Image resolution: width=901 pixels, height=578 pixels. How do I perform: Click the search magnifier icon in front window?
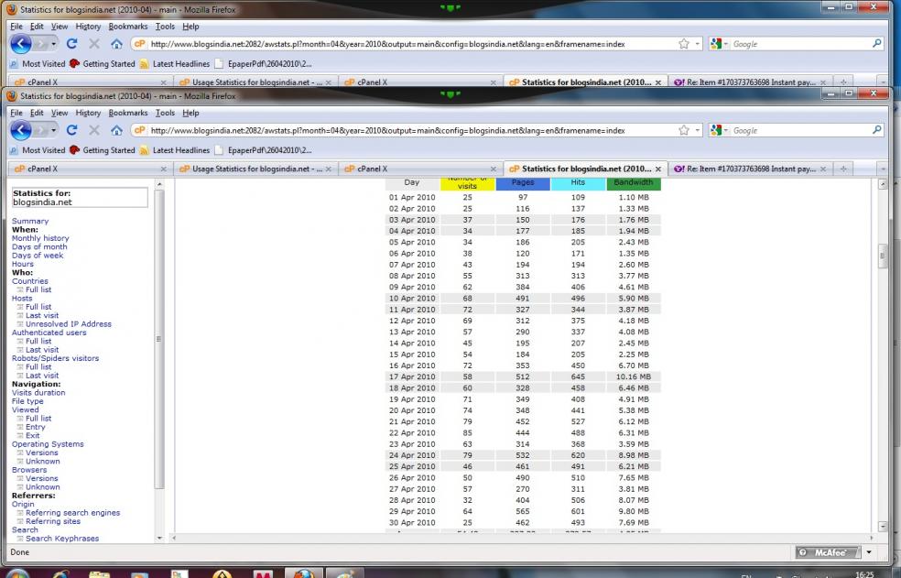[x=876, y=131]
